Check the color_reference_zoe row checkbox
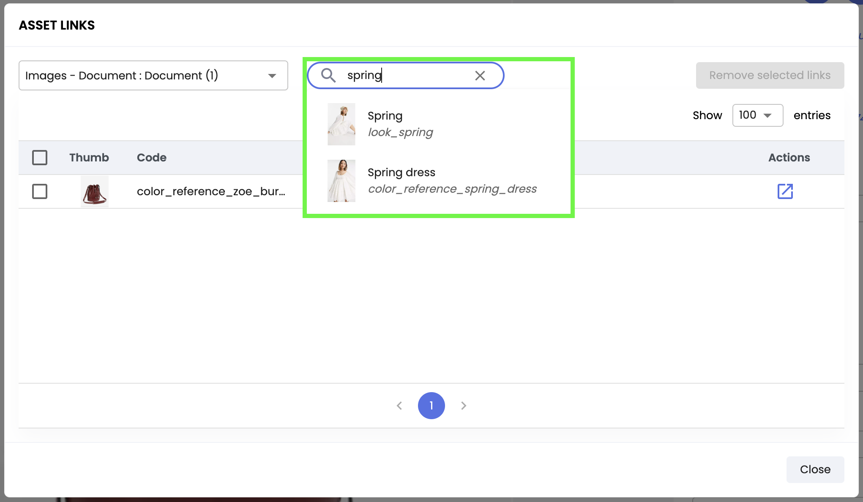Viewport: 863px width, 502px height. (40, 191)
